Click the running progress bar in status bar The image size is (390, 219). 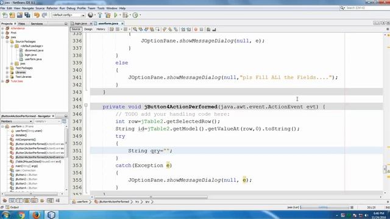325,207
